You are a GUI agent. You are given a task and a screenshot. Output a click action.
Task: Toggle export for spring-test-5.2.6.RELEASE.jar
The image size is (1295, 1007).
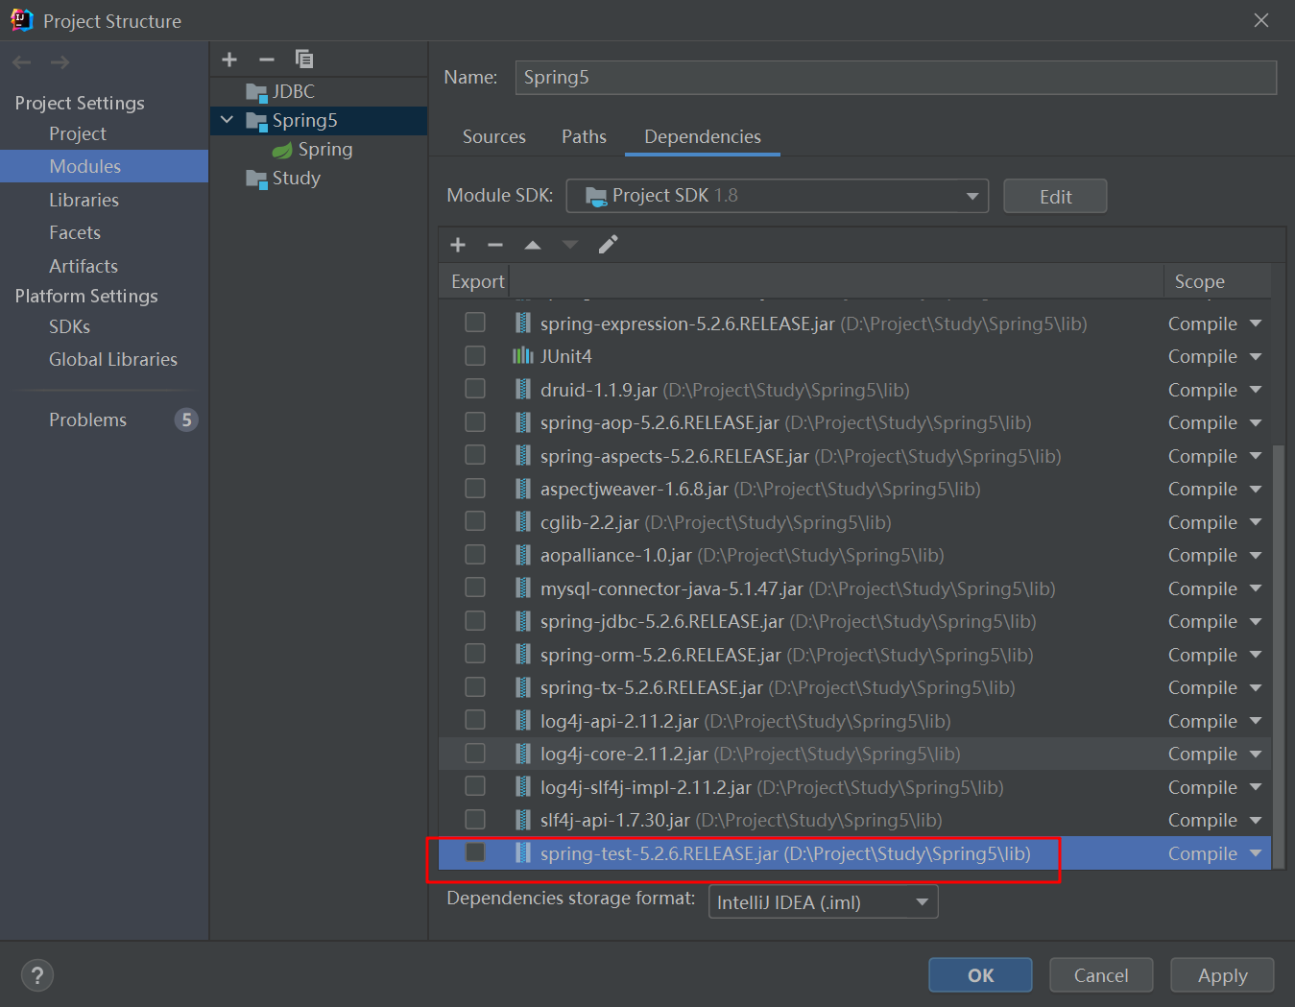tap(475, 852)
